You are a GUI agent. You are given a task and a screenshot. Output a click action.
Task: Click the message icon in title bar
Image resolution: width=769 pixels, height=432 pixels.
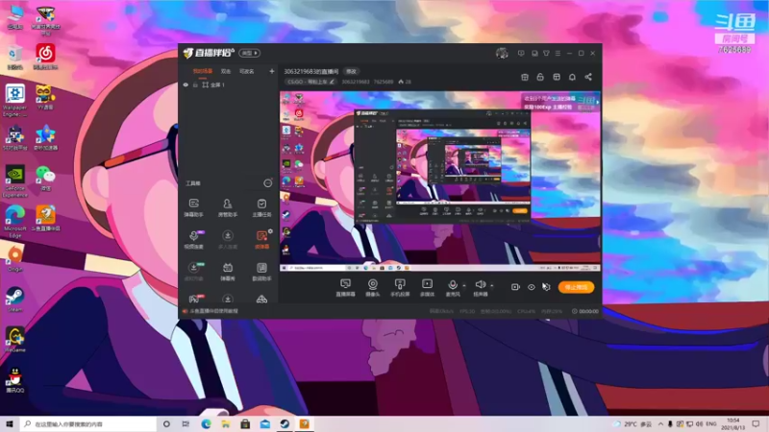pos(521,53)
